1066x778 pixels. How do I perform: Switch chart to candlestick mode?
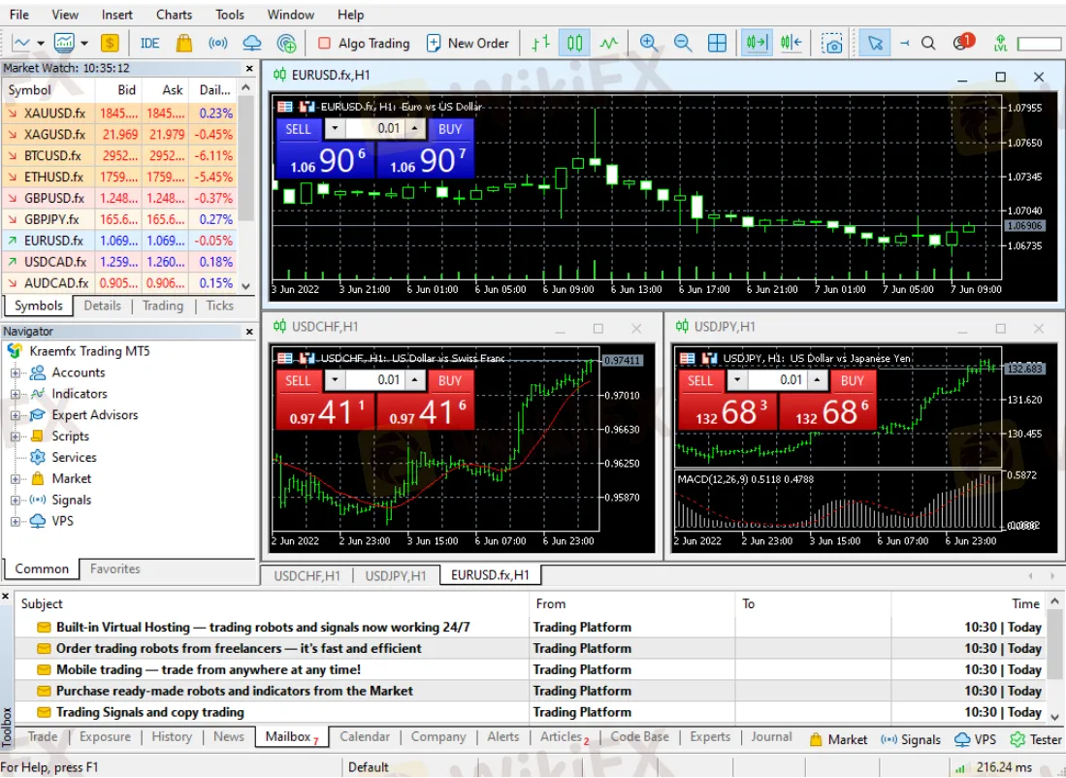574,43
